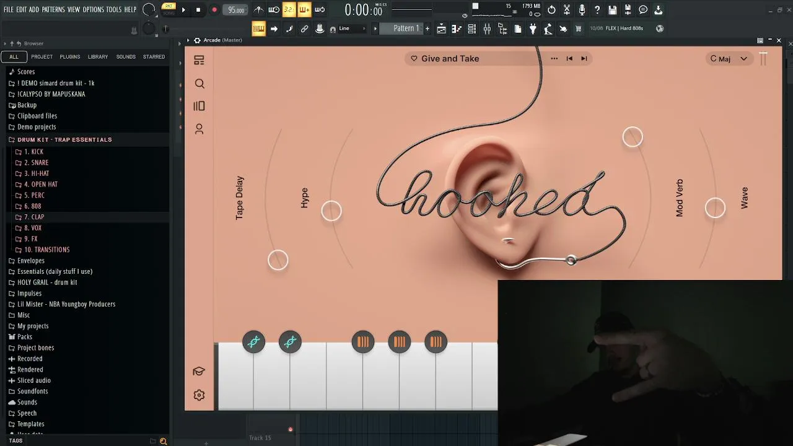Click the stamp tool icon

[x=320, y=28]
